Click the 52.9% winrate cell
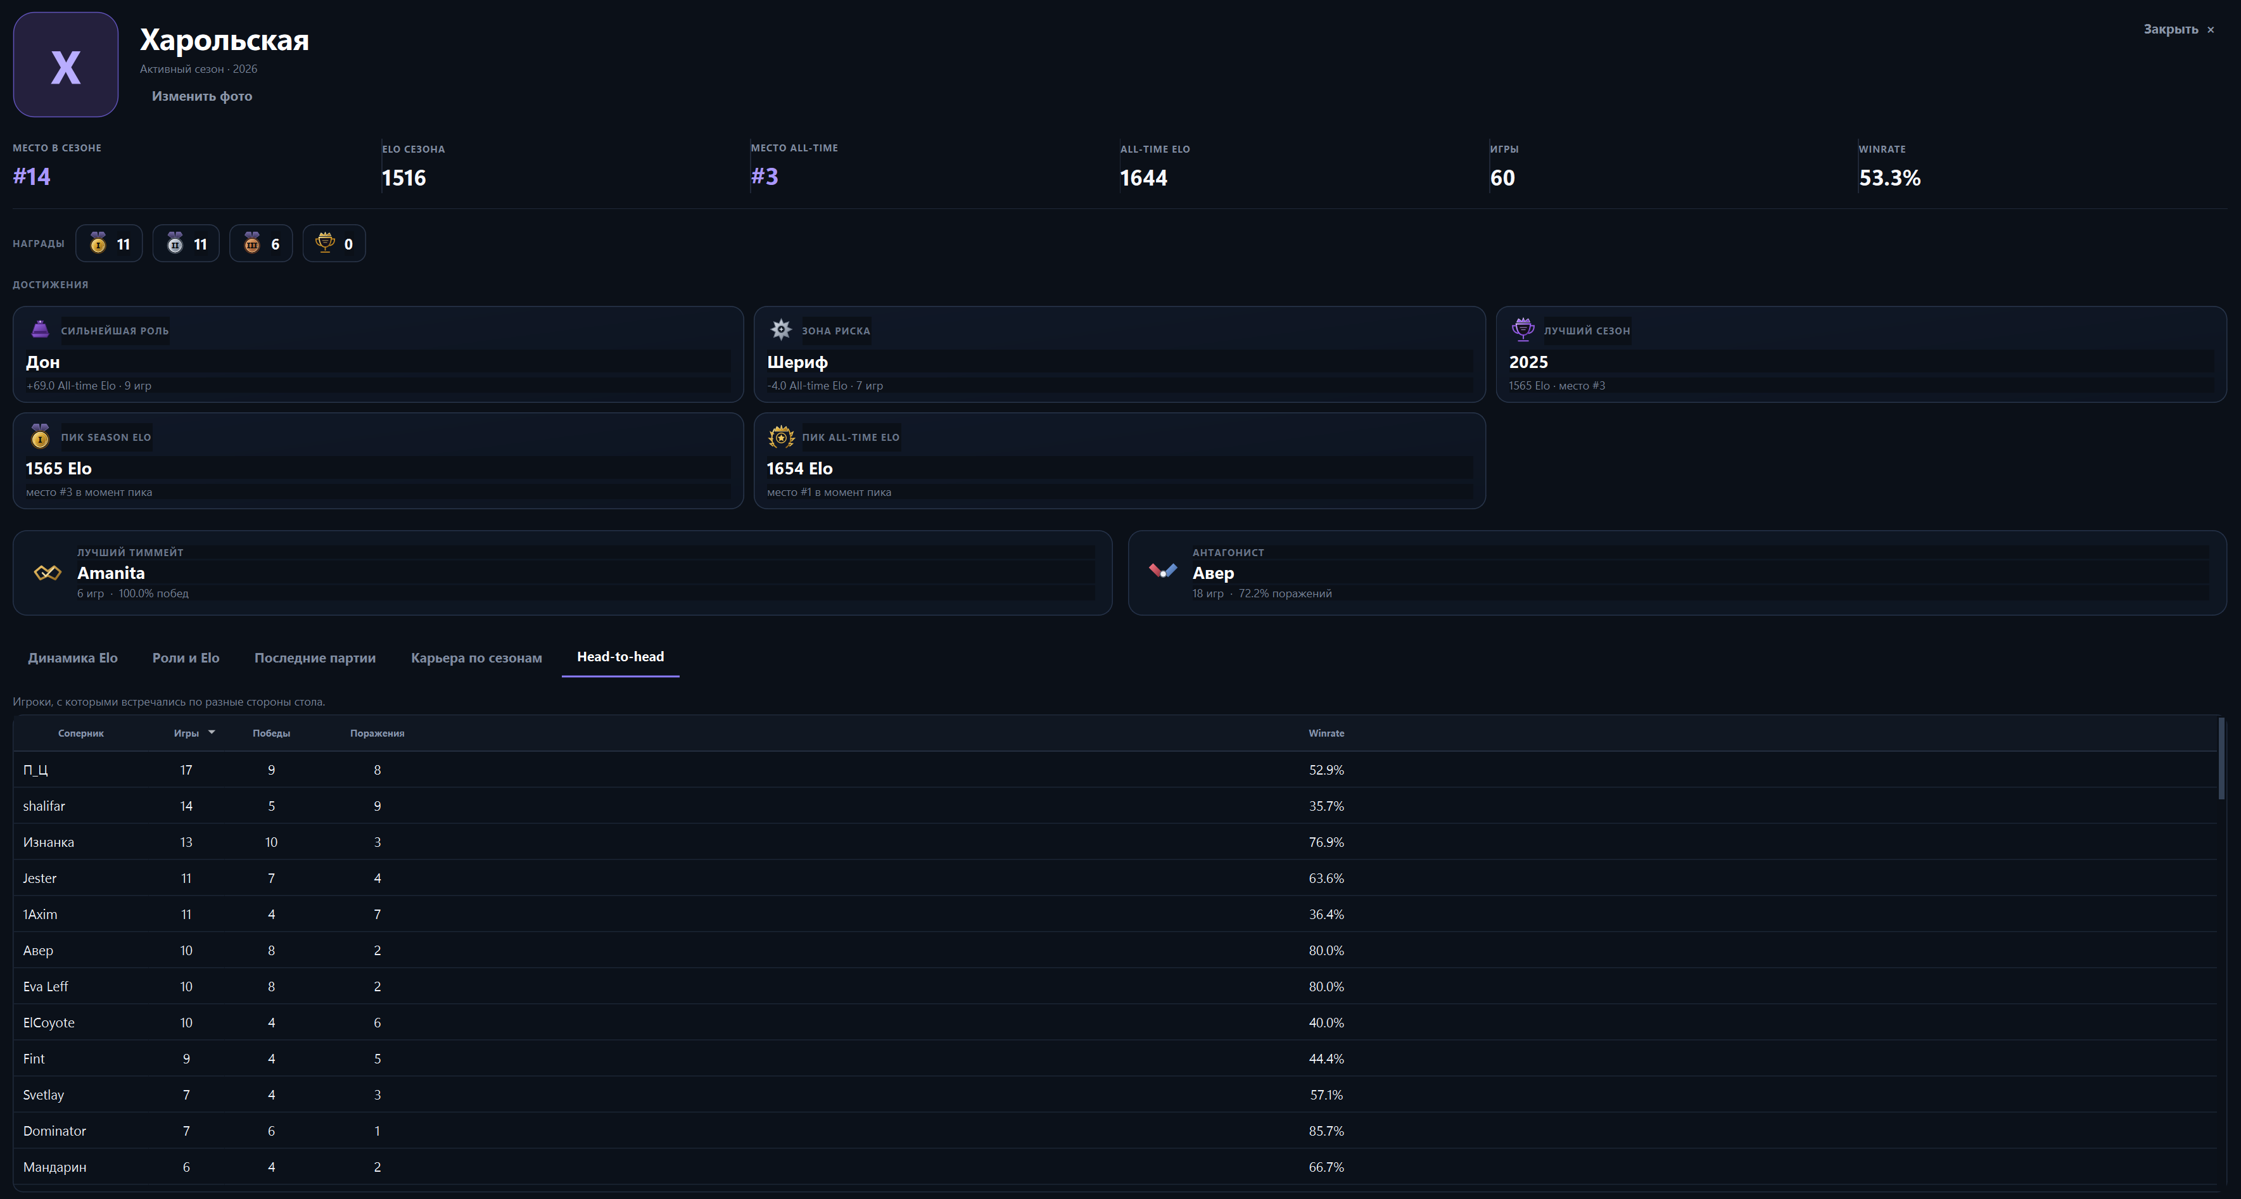The image size is (2241, 1199). [x=1327, y=770]
